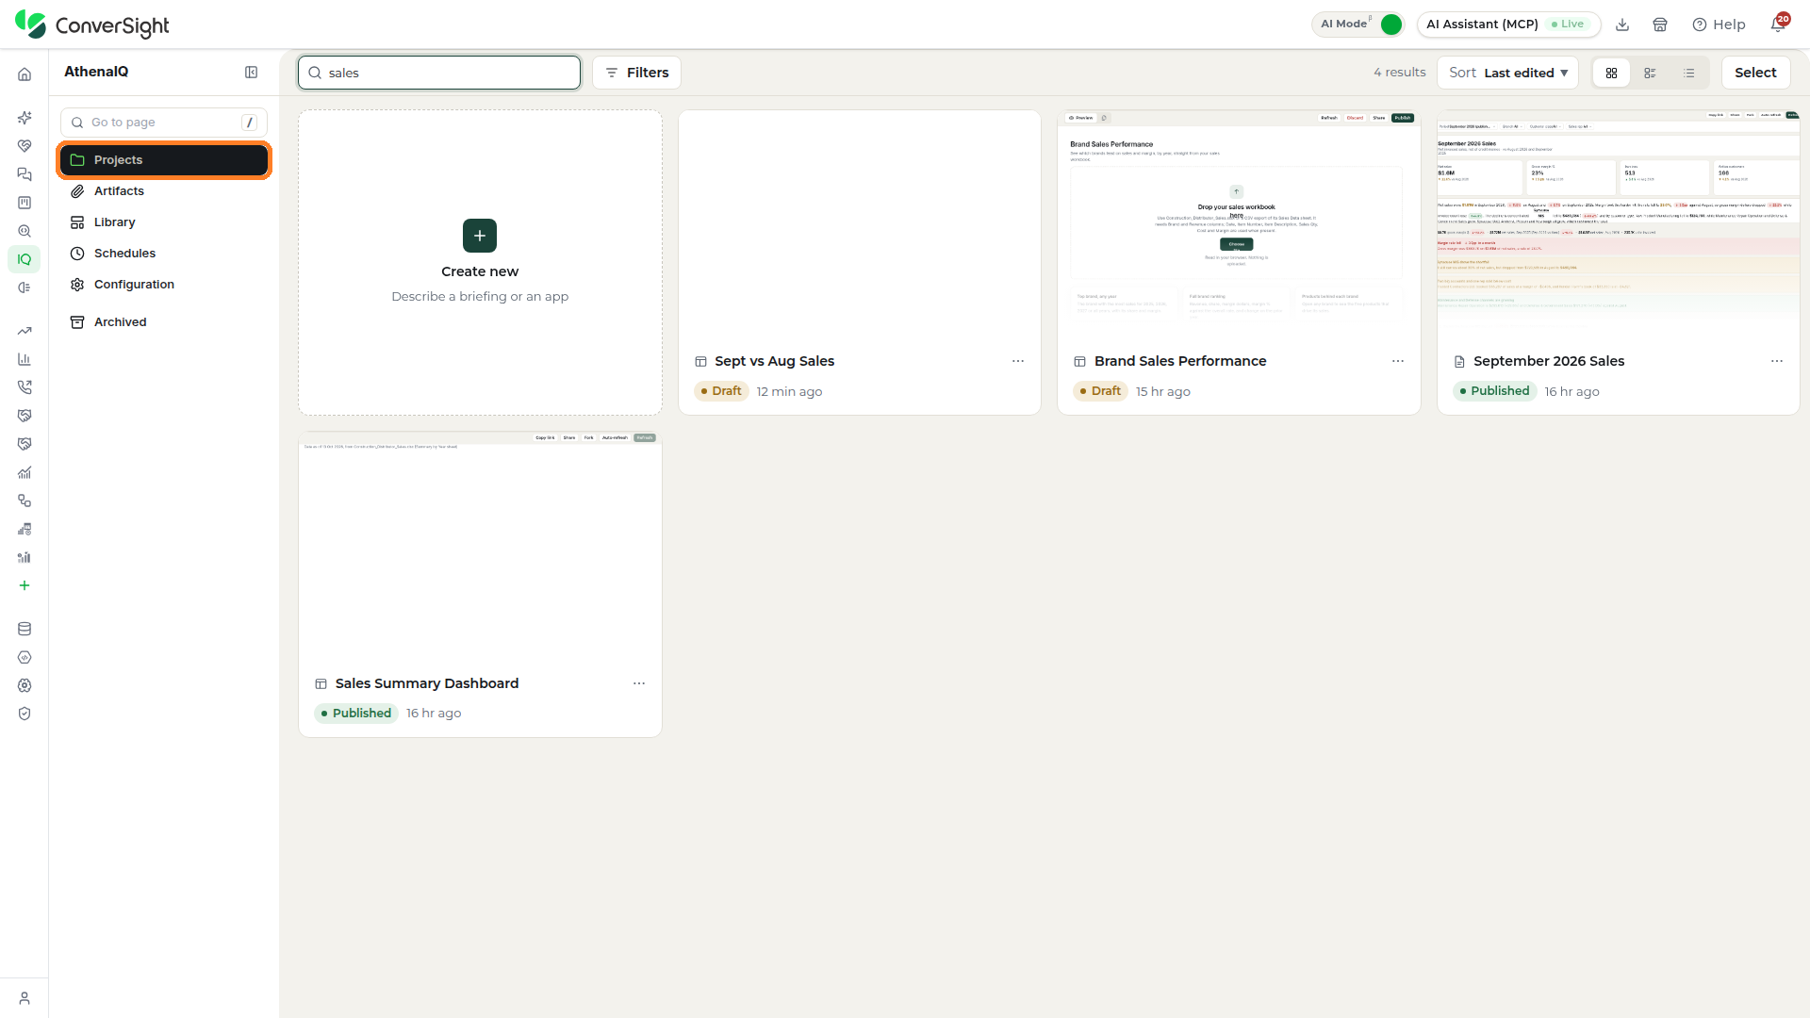Open Artifacts in the sidebar

[164, 191]
